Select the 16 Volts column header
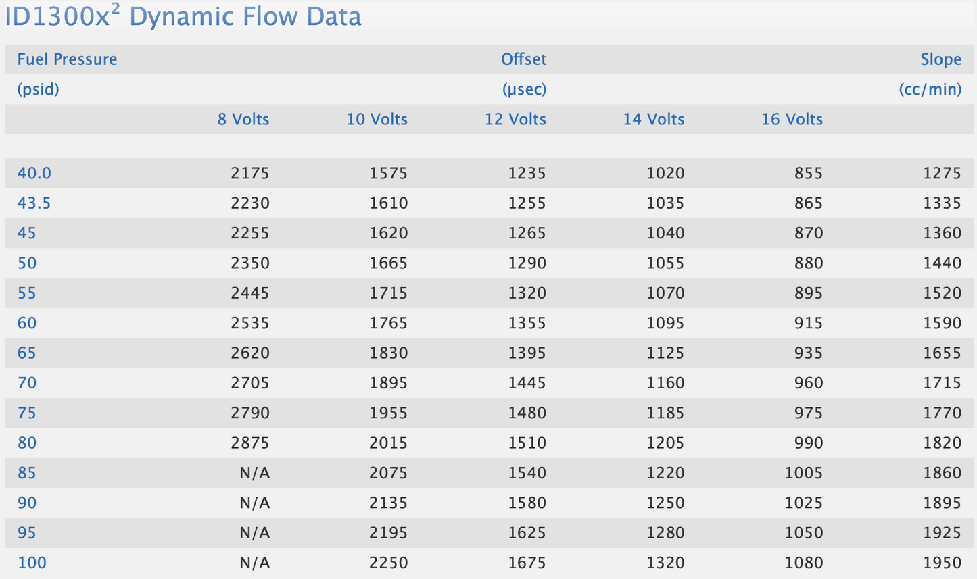Viewport: 977px width, 579px height. (x=792, y=120)
